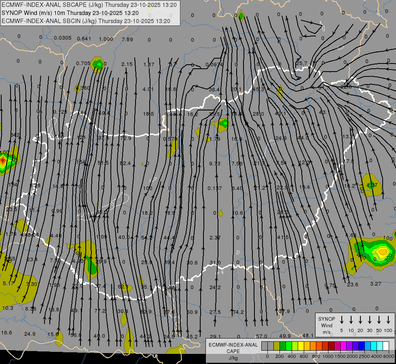Click the map value 45.3
The width and height of the screenshot is (396, 364).
click(258, 89)
